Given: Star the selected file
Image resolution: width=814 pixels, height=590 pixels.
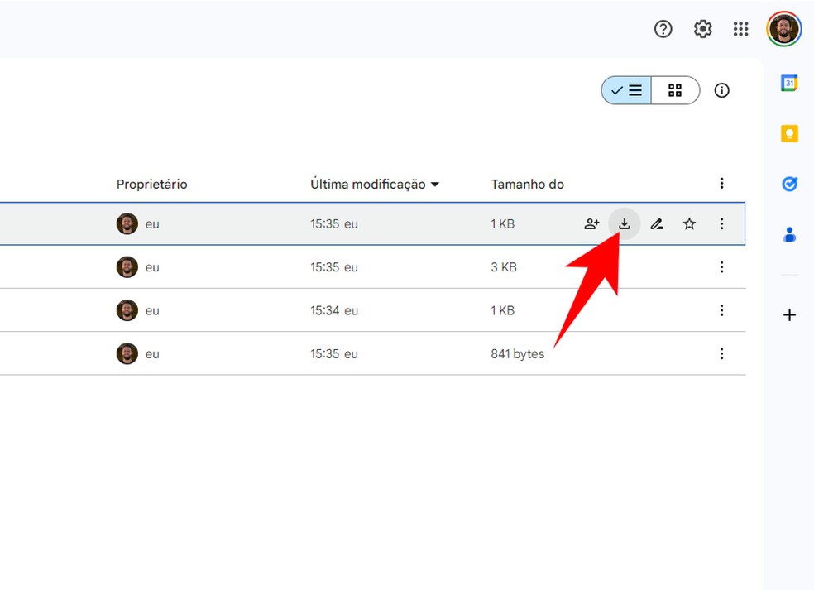Looking at the screenshot, I should tap(689, 223).
